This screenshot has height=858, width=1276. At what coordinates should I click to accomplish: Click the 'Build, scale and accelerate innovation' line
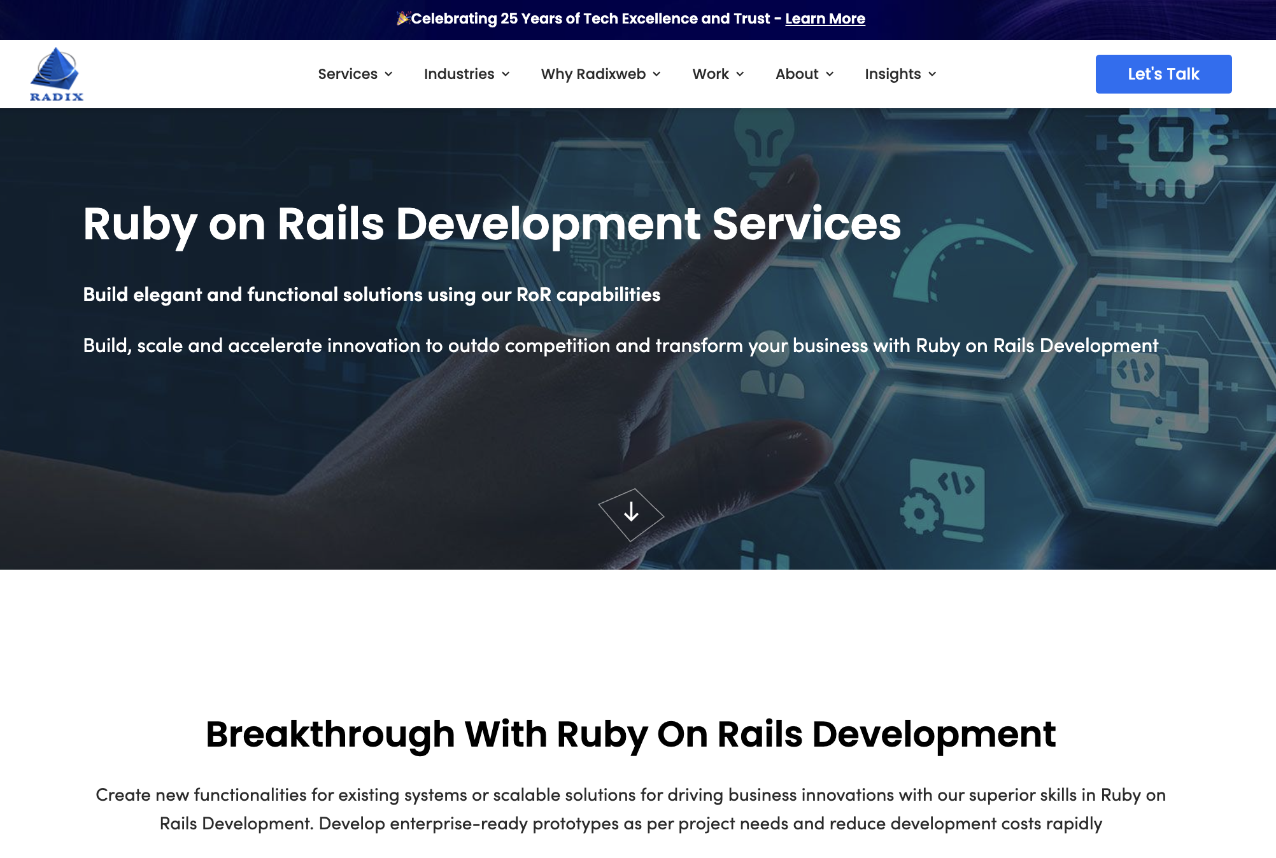621,346
